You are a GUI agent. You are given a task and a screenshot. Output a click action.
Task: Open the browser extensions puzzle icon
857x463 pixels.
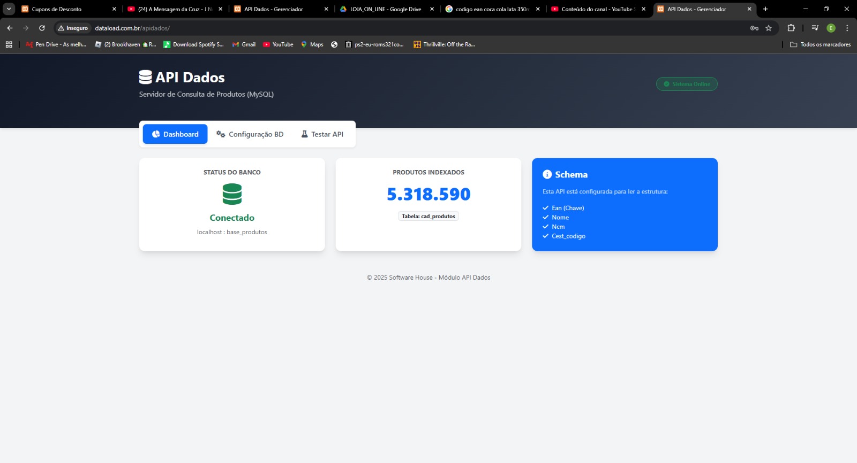[x=791, y=28]
